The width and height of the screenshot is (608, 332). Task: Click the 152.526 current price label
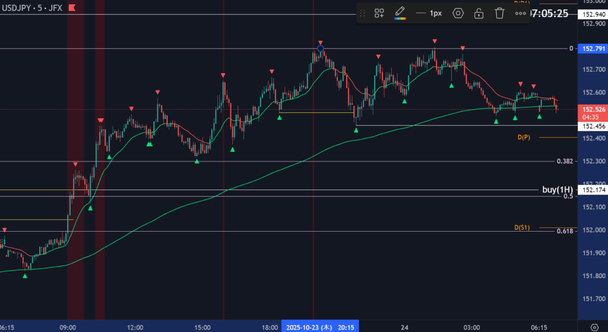coord(594,109)
